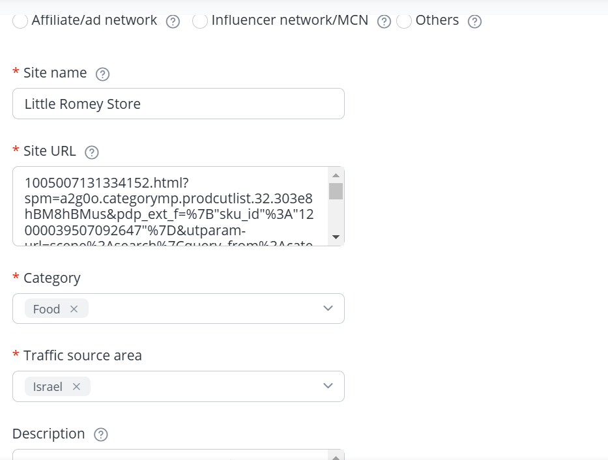Open the Site URL help tooltip
Viewport: 608px width, 460px height.
[92, 152]
